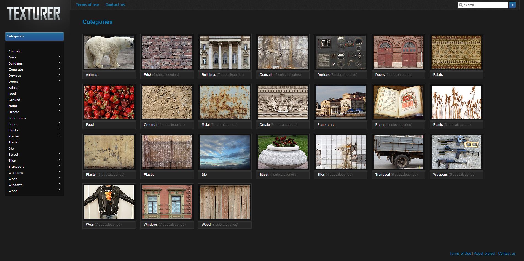Open the Windows facade thumbnail

pos(167,202)
